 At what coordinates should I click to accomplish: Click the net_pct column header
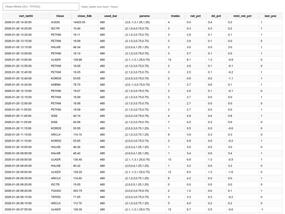(x=195, y=16)
